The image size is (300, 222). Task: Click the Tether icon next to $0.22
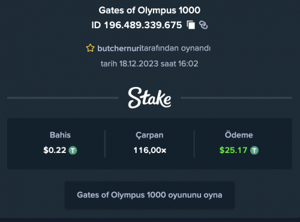(x=73, y=150)
